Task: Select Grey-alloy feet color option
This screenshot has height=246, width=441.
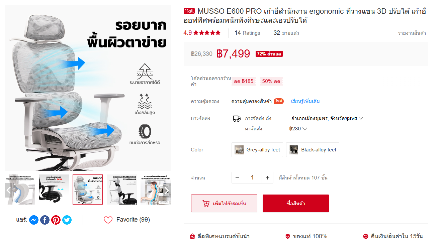Action: point(257,150)
